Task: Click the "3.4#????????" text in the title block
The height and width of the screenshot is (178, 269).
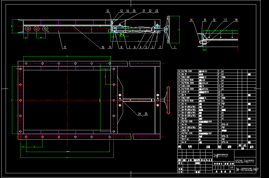Action: 221,155
